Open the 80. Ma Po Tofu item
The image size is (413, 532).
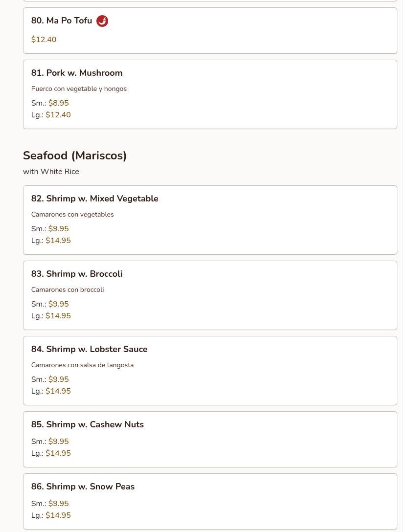62,21
